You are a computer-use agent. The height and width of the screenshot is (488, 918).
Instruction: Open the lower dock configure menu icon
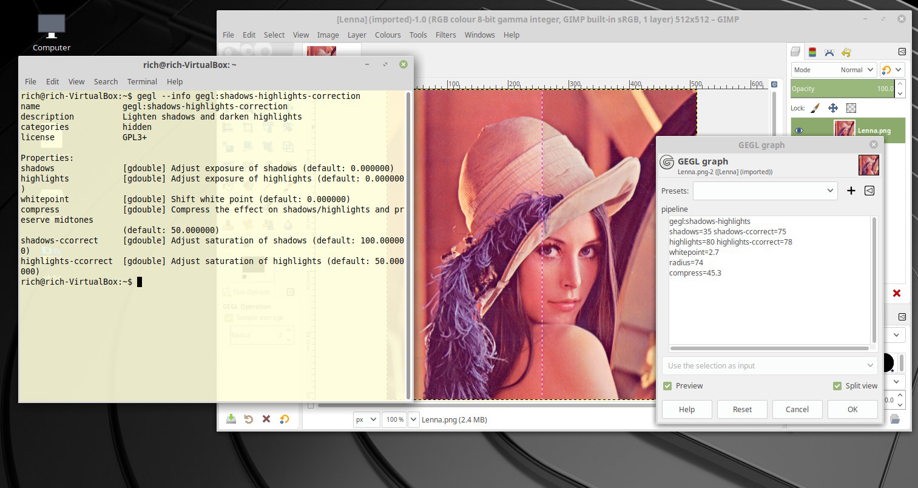pyautogui.click(x=902, y=317)
